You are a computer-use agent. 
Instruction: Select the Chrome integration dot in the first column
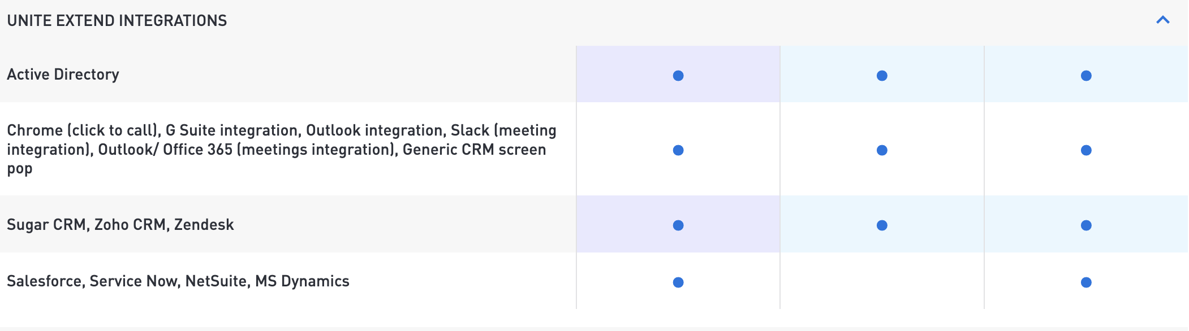pyautogui.click(x=677, y=149)
